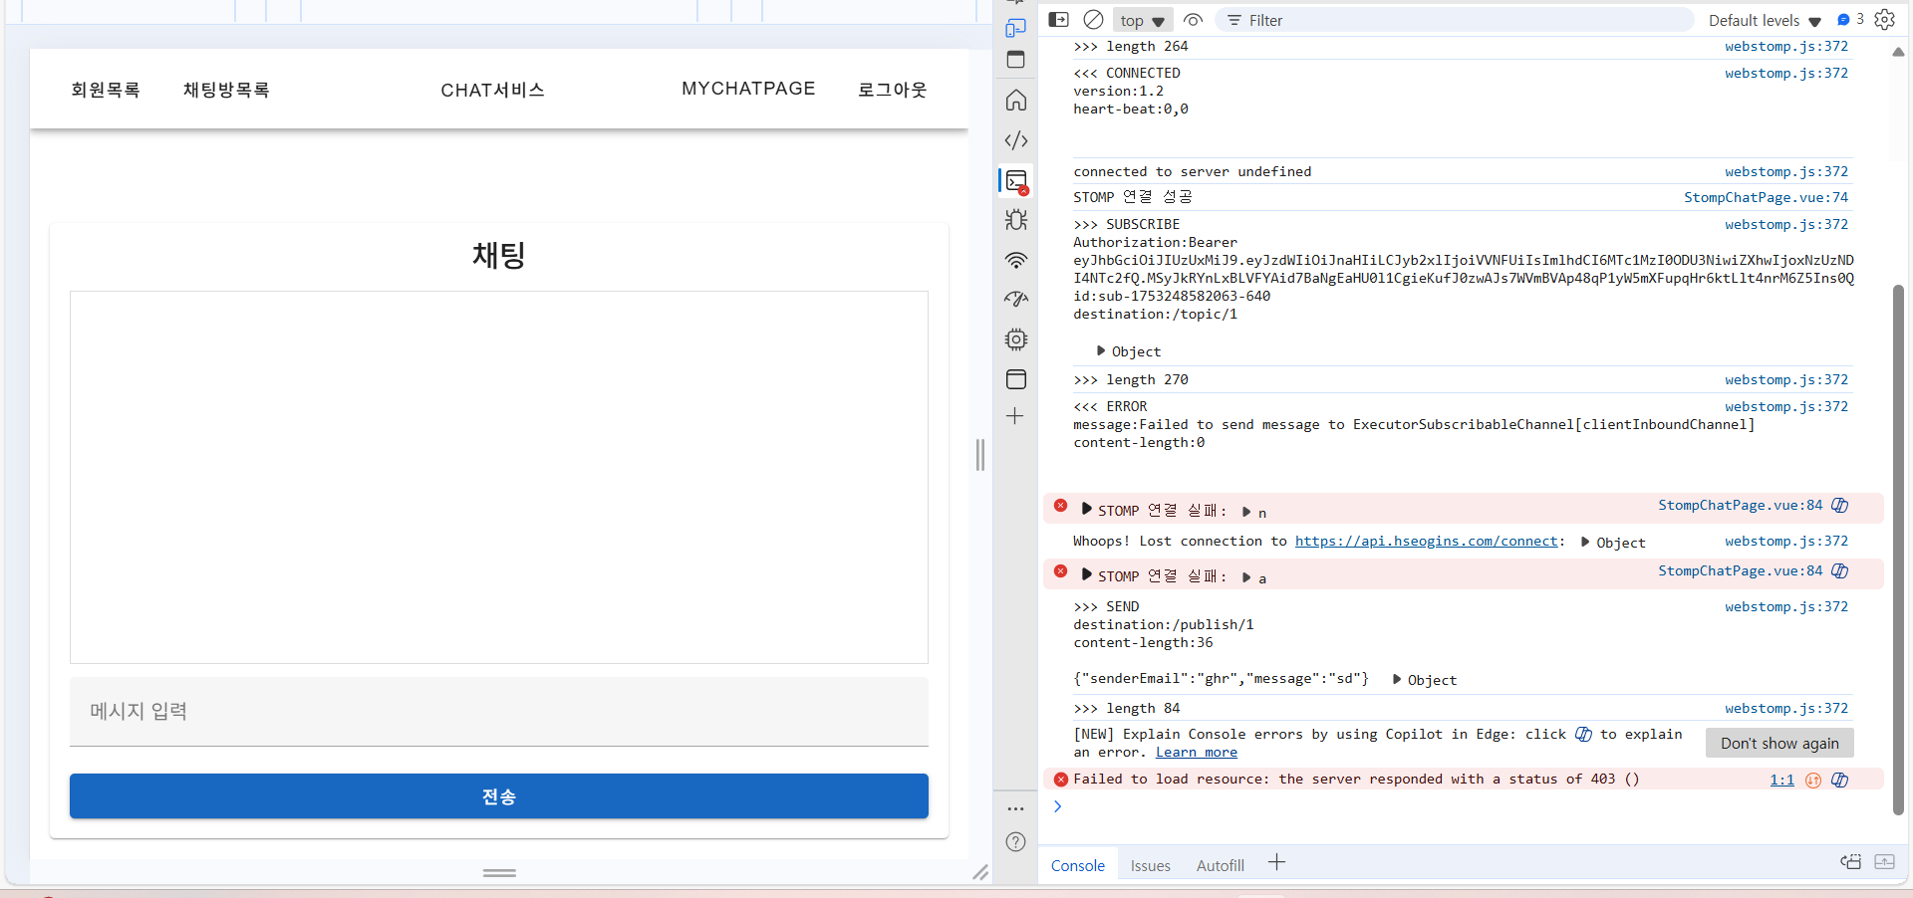The height and width of the screenshot is (898, 1913).
Task: Clear the console with the ban icon
Action: point(1093,20)
